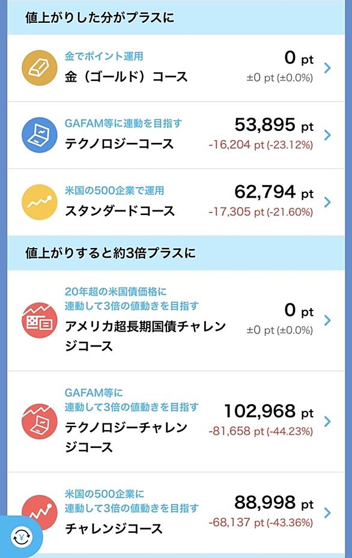Screen dimensions: 352x558
Task: Tap the 53,895 pt balance
Action: (x=274, y=125)
